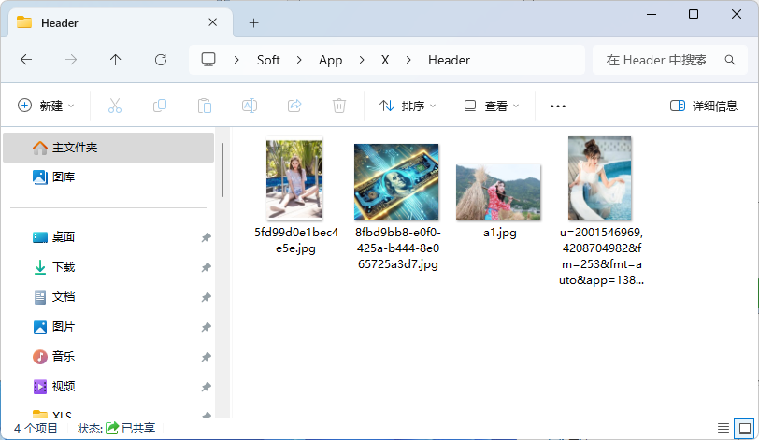Open the 查看 view dropdown

coord(492,106)
